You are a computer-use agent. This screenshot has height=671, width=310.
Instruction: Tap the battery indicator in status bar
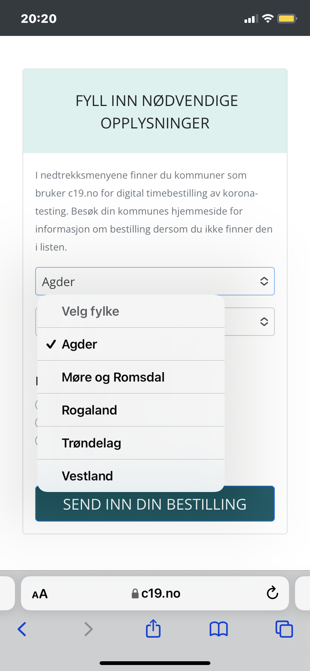(287, 18)
